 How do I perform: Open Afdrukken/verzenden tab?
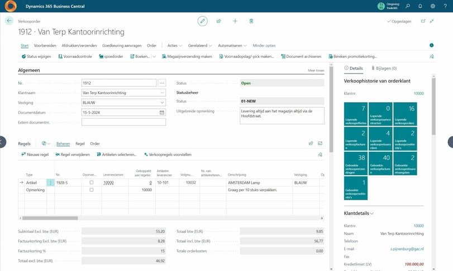click(x=79, y=46)
